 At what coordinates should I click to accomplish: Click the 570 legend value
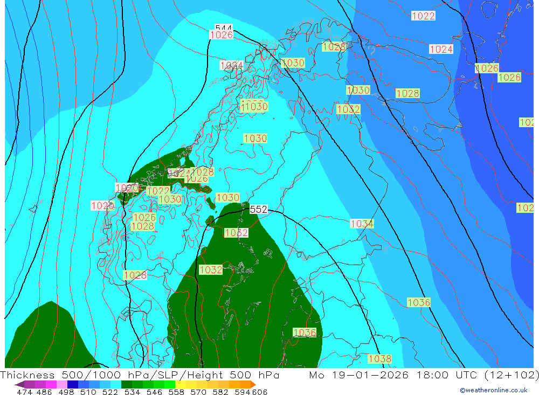198,392
